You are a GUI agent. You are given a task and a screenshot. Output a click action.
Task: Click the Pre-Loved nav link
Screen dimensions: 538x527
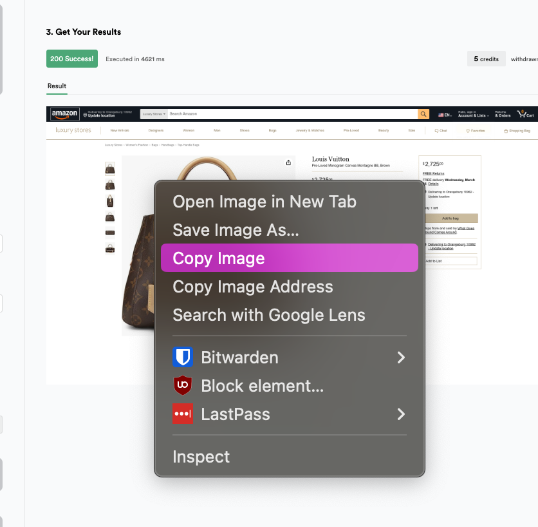click(x=351, y=131)
